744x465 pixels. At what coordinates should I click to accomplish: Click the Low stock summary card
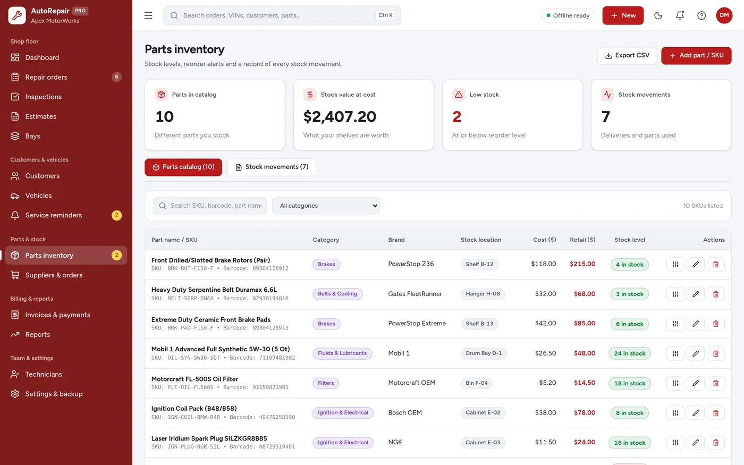click(512, 115)
